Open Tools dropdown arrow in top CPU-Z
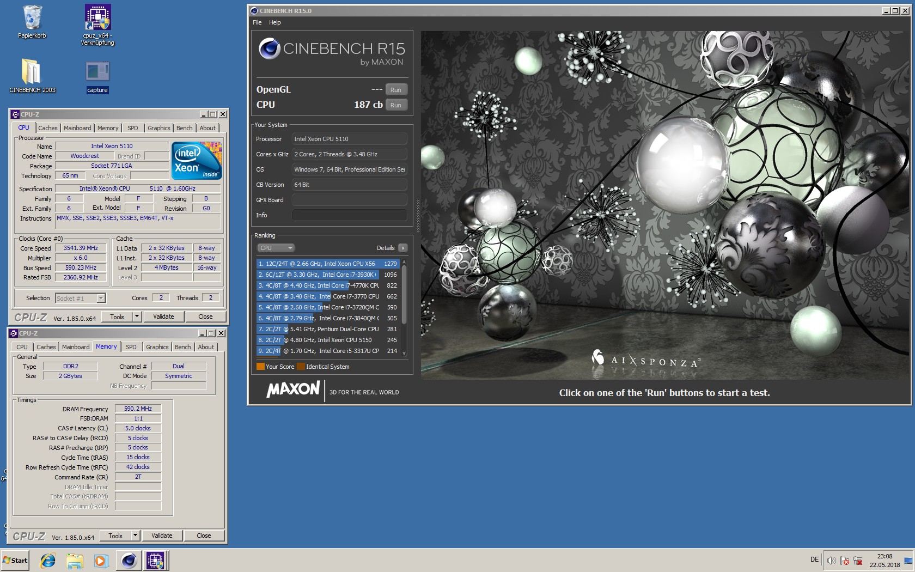The height and width of the screenshot is (572, 915). coord(137,317)
